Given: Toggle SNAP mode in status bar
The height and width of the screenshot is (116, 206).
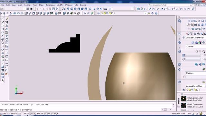Looking at the screenshot, I should pos(26,114).
